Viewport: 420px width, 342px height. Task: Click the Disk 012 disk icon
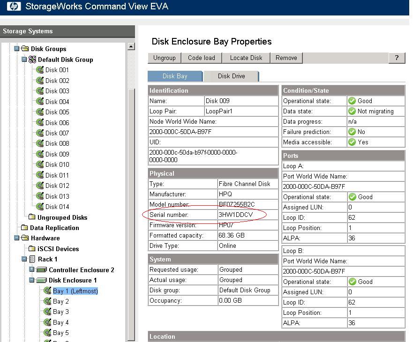pyautogui.click(x=40, y=186)
